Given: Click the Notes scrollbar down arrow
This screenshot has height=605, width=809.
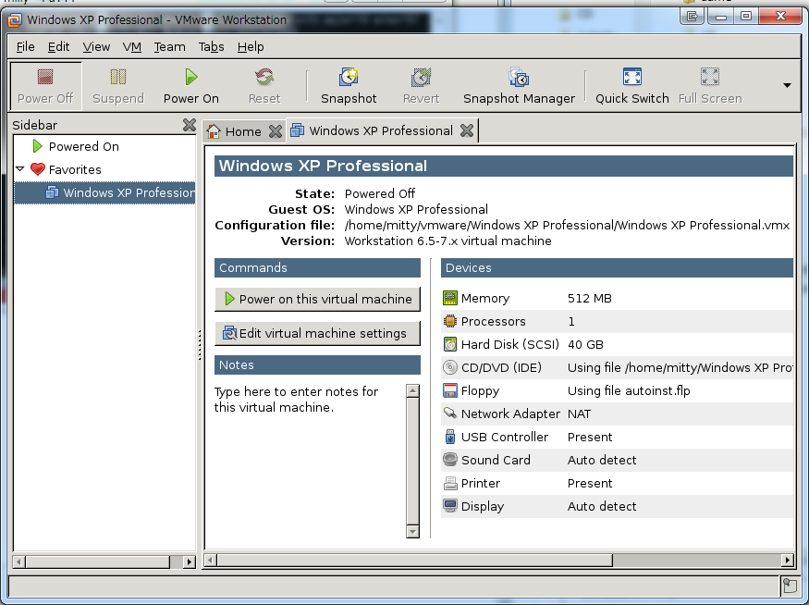Looking at the screenshot, I should (412, 531).
